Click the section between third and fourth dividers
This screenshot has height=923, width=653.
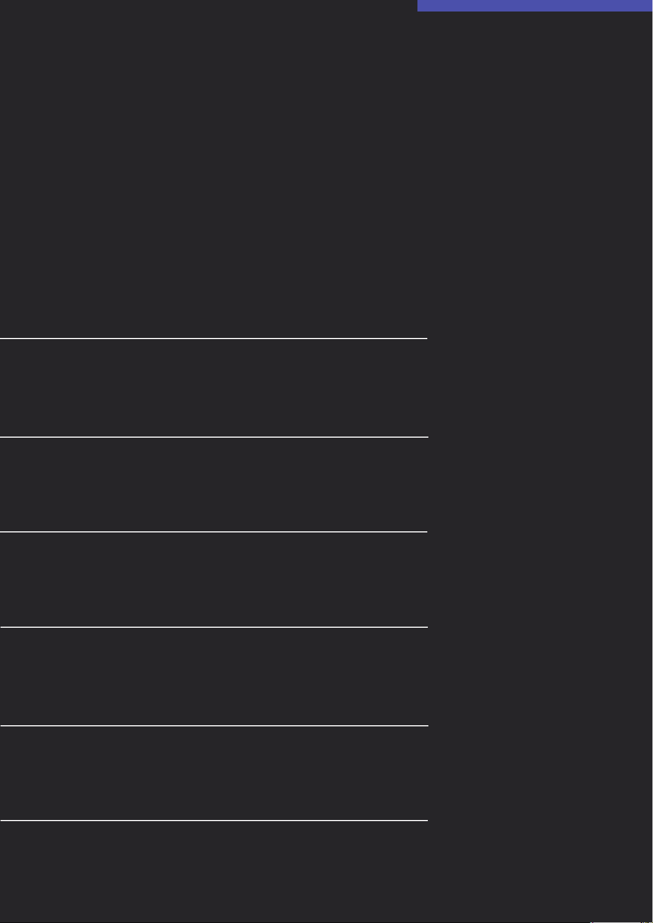coord(214,580)
